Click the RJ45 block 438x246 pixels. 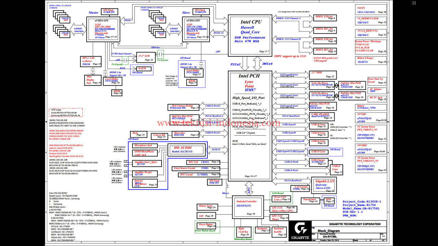pos(330,201)
